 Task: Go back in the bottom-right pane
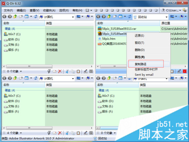click(x=98, y=78)
